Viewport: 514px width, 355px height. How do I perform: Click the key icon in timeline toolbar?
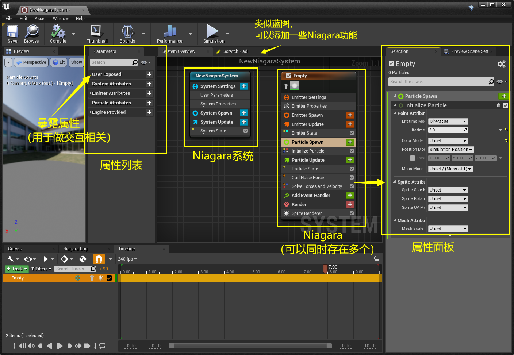pos(83,259)
